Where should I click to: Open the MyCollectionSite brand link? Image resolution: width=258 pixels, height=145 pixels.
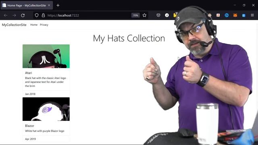[14, 25]
